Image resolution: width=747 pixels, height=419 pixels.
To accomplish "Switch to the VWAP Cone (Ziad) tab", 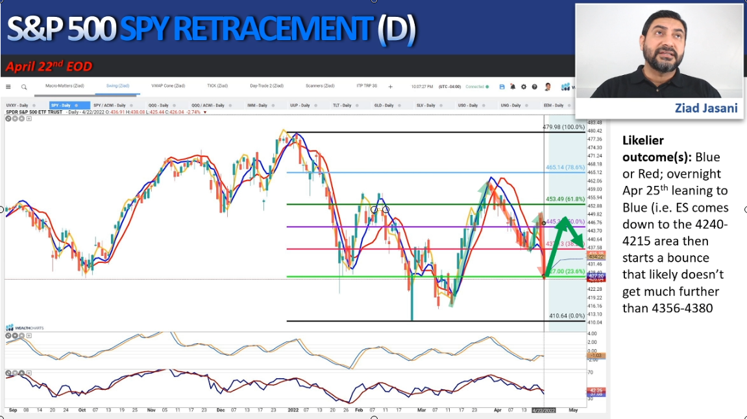I will (x=168, y=86).
